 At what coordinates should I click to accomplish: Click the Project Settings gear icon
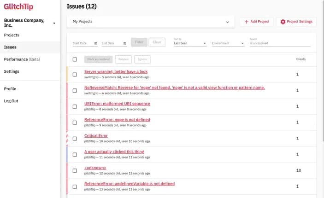point(283,22)
